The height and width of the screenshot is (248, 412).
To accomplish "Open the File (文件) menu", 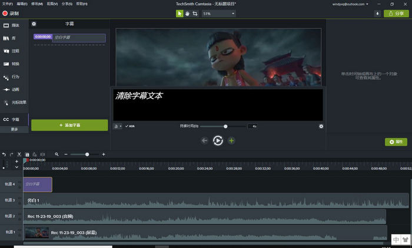I will pyautogui.click(x=7, y=4).
